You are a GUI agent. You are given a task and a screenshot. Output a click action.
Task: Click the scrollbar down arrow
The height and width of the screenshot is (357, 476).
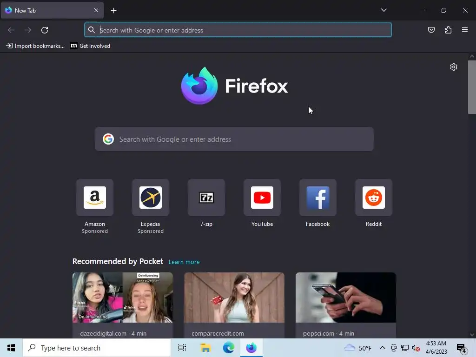(x=472, y=335)
